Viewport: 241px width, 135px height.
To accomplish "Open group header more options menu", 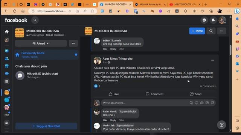I will [x=221, y=31].
